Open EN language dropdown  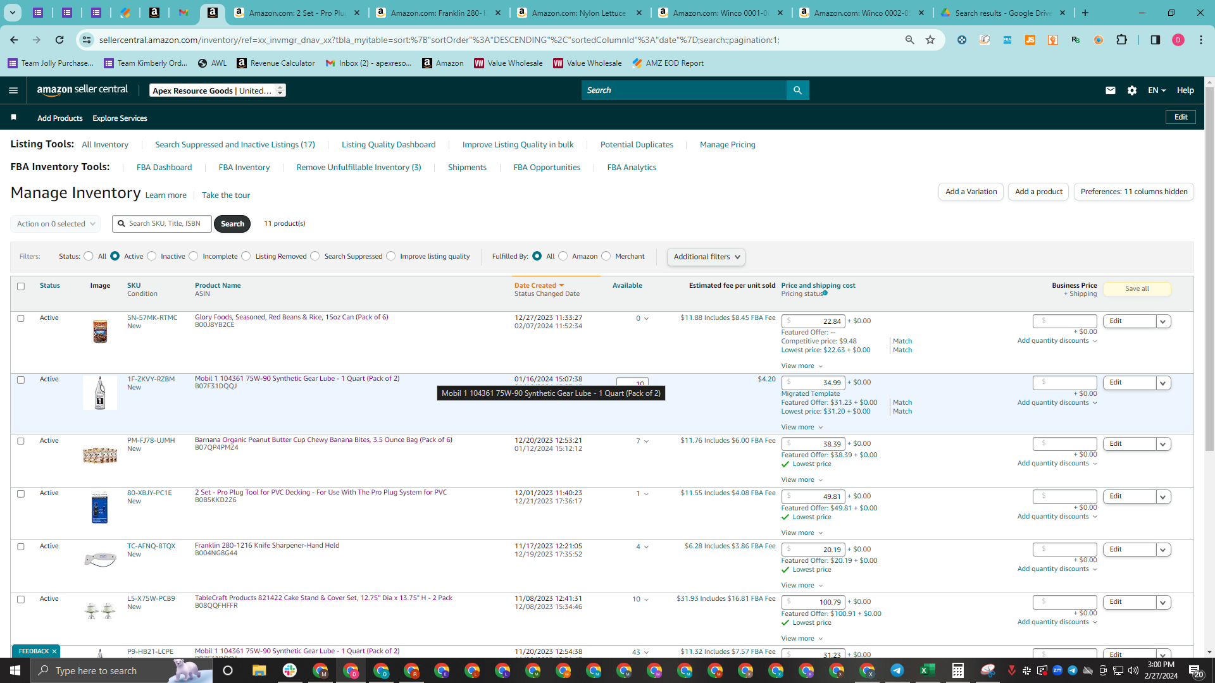click(1156, 90)
